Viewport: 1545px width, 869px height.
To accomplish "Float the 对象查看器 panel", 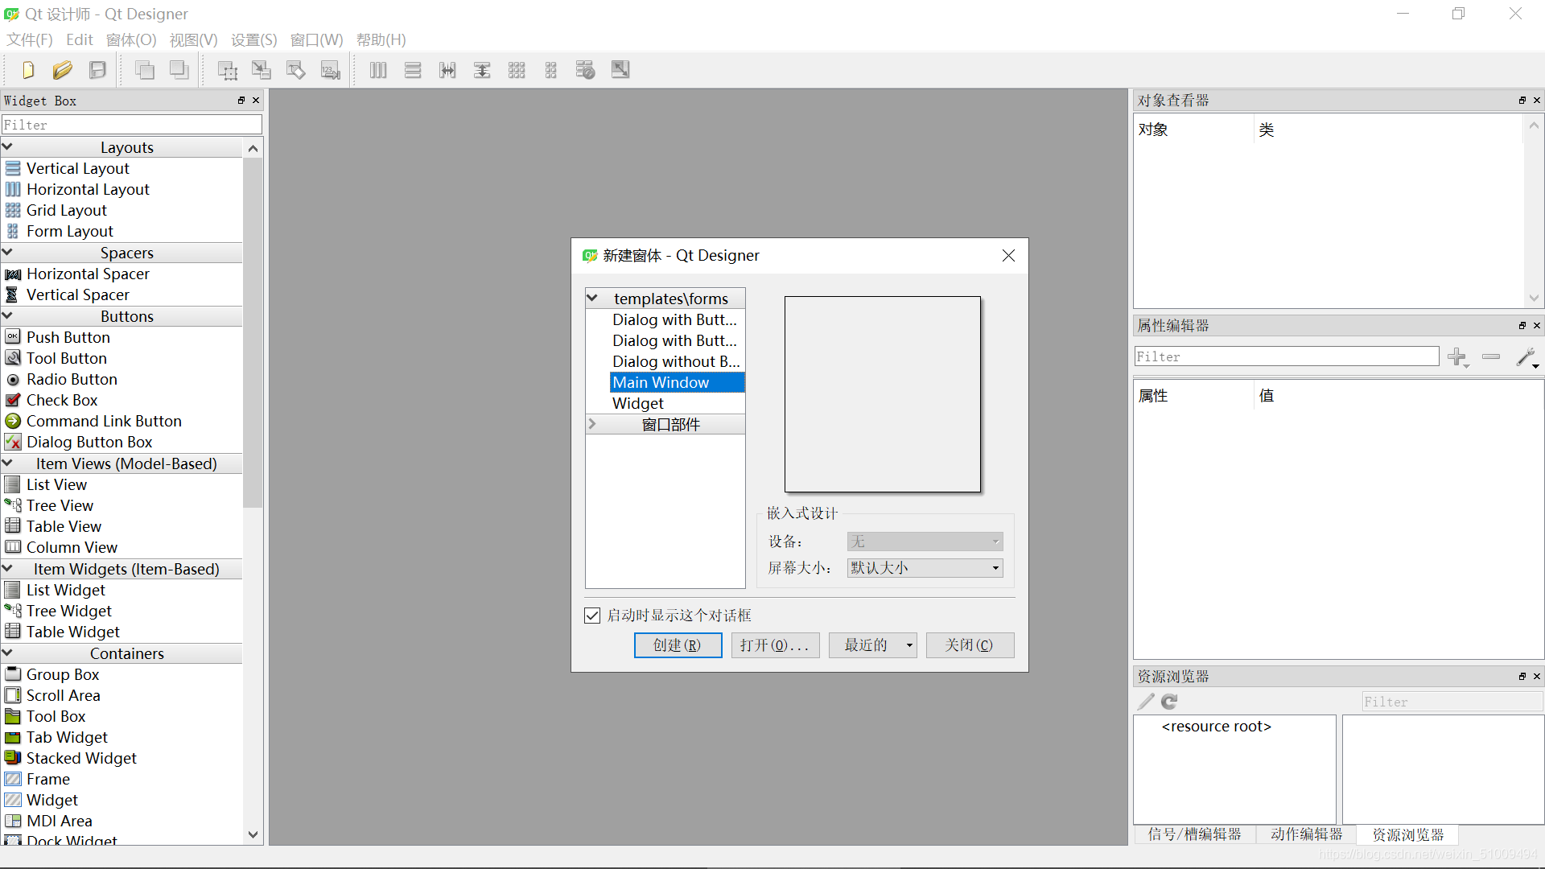I will tap(1522, 101).
